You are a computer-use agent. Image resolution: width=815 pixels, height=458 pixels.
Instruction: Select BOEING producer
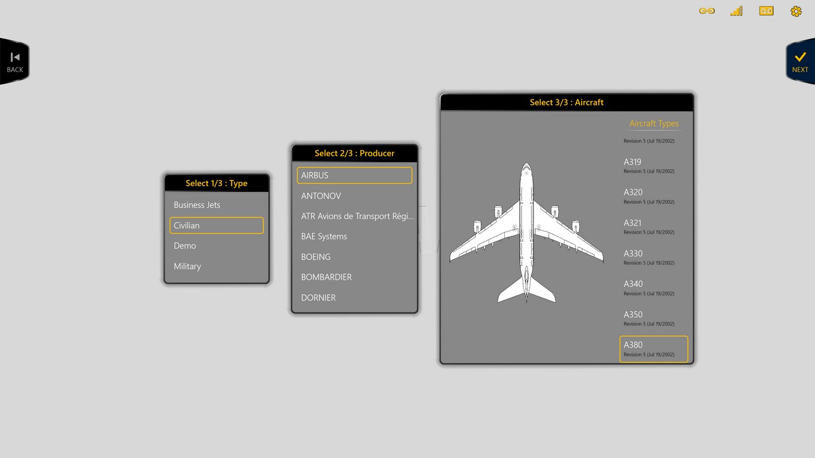click(354, 256)
